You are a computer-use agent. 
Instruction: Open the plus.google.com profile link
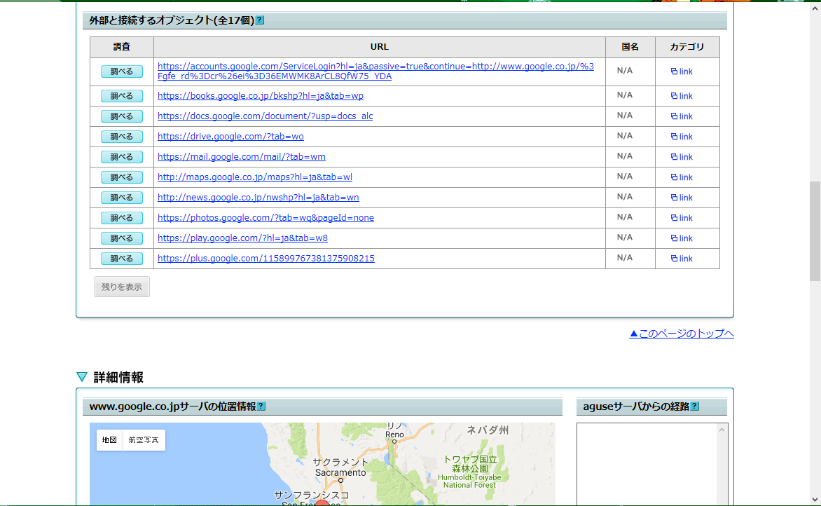[x=266, y=259]
